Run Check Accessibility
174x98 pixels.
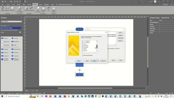pos(20,10)
